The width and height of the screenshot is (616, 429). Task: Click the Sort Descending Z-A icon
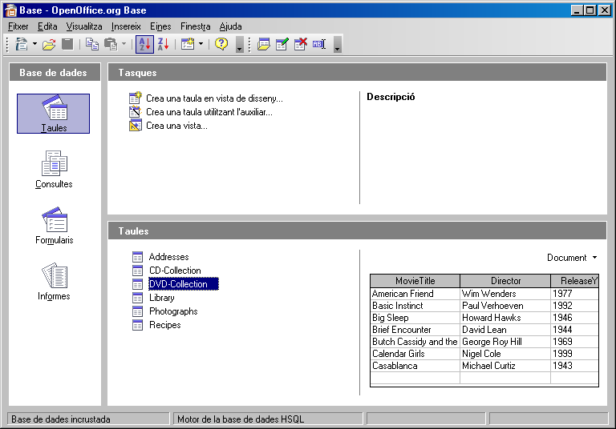(x=163, y=44)
